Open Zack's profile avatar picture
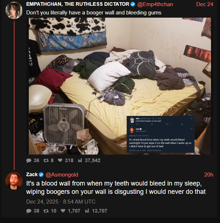This screenshot has width=220, height=223. (x=14, y=181)
